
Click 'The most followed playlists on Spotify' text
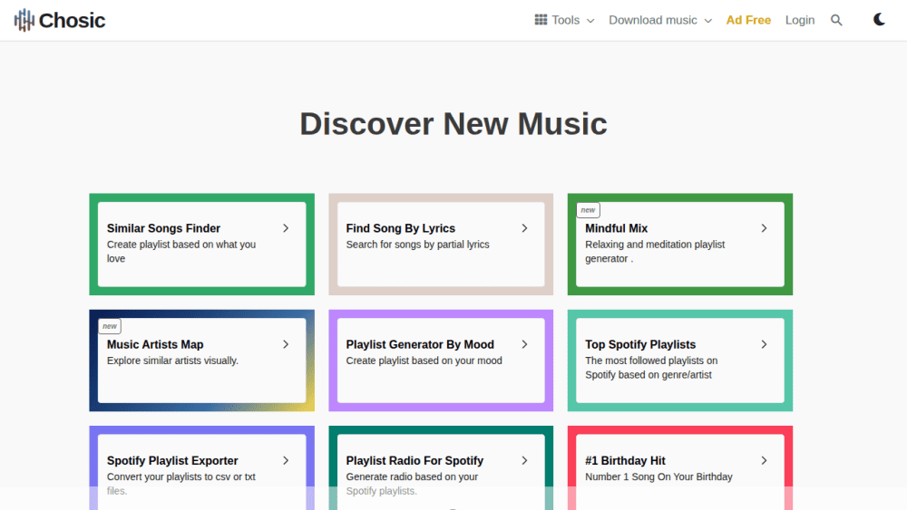(651, 368)
